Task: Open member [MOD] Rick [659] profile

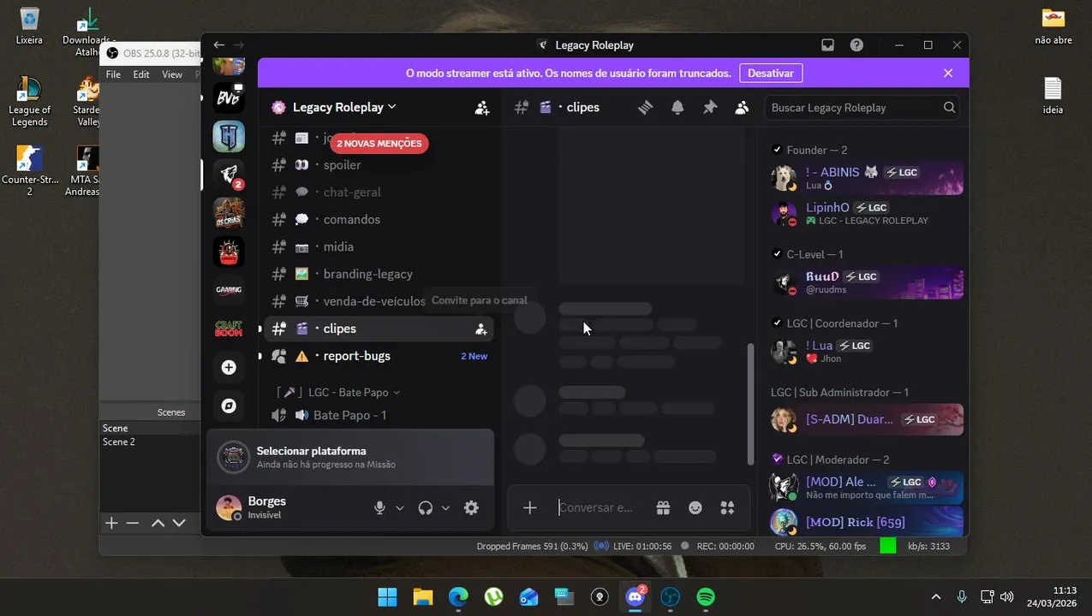Action: (866, 521)
